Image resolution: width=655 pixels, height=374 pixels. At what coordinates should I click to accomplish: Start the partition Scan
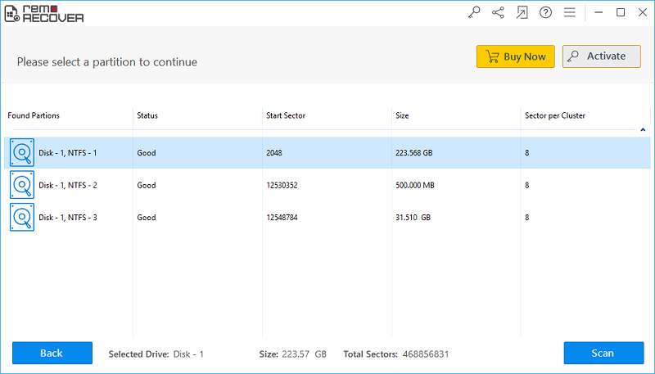click(x=603, y=353)
